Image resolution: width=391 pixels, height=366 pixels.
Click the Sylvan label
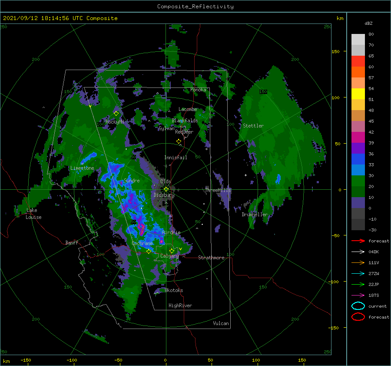(166, 128)
